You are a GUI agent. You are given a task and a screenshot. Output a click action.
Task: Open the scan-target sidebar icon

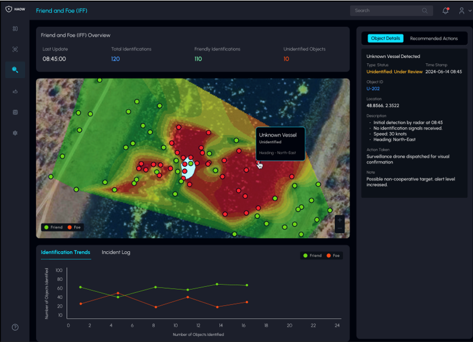(15, 49)
